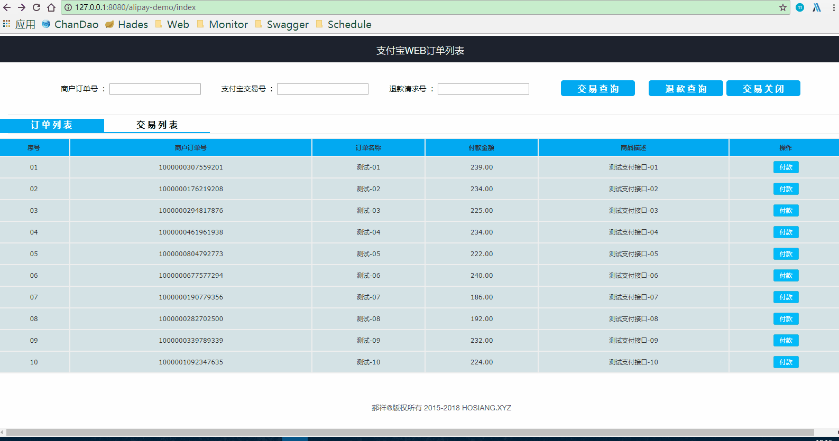
Task: Select order number 1000000461961938
Action: [191, 232]
